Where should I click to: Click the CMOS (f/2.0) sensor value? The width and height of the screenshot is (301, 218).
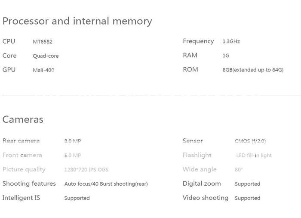click(250, 141)
